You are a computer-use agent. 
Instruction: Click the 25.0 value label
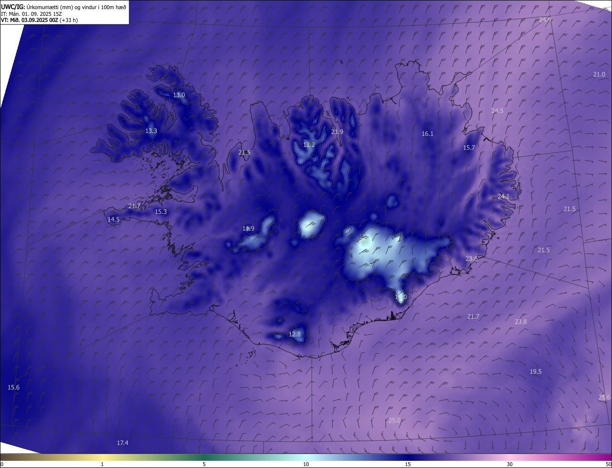[x=394, y=420]
